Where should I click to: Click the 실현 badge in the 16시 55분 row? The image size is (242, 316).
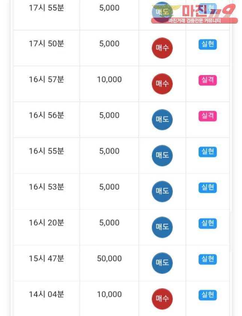(x=208, y=152)
